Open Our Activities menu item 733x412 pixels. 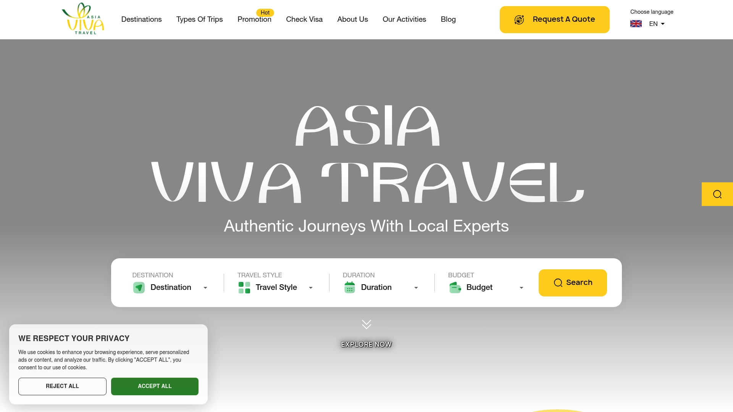pos(404,19)
